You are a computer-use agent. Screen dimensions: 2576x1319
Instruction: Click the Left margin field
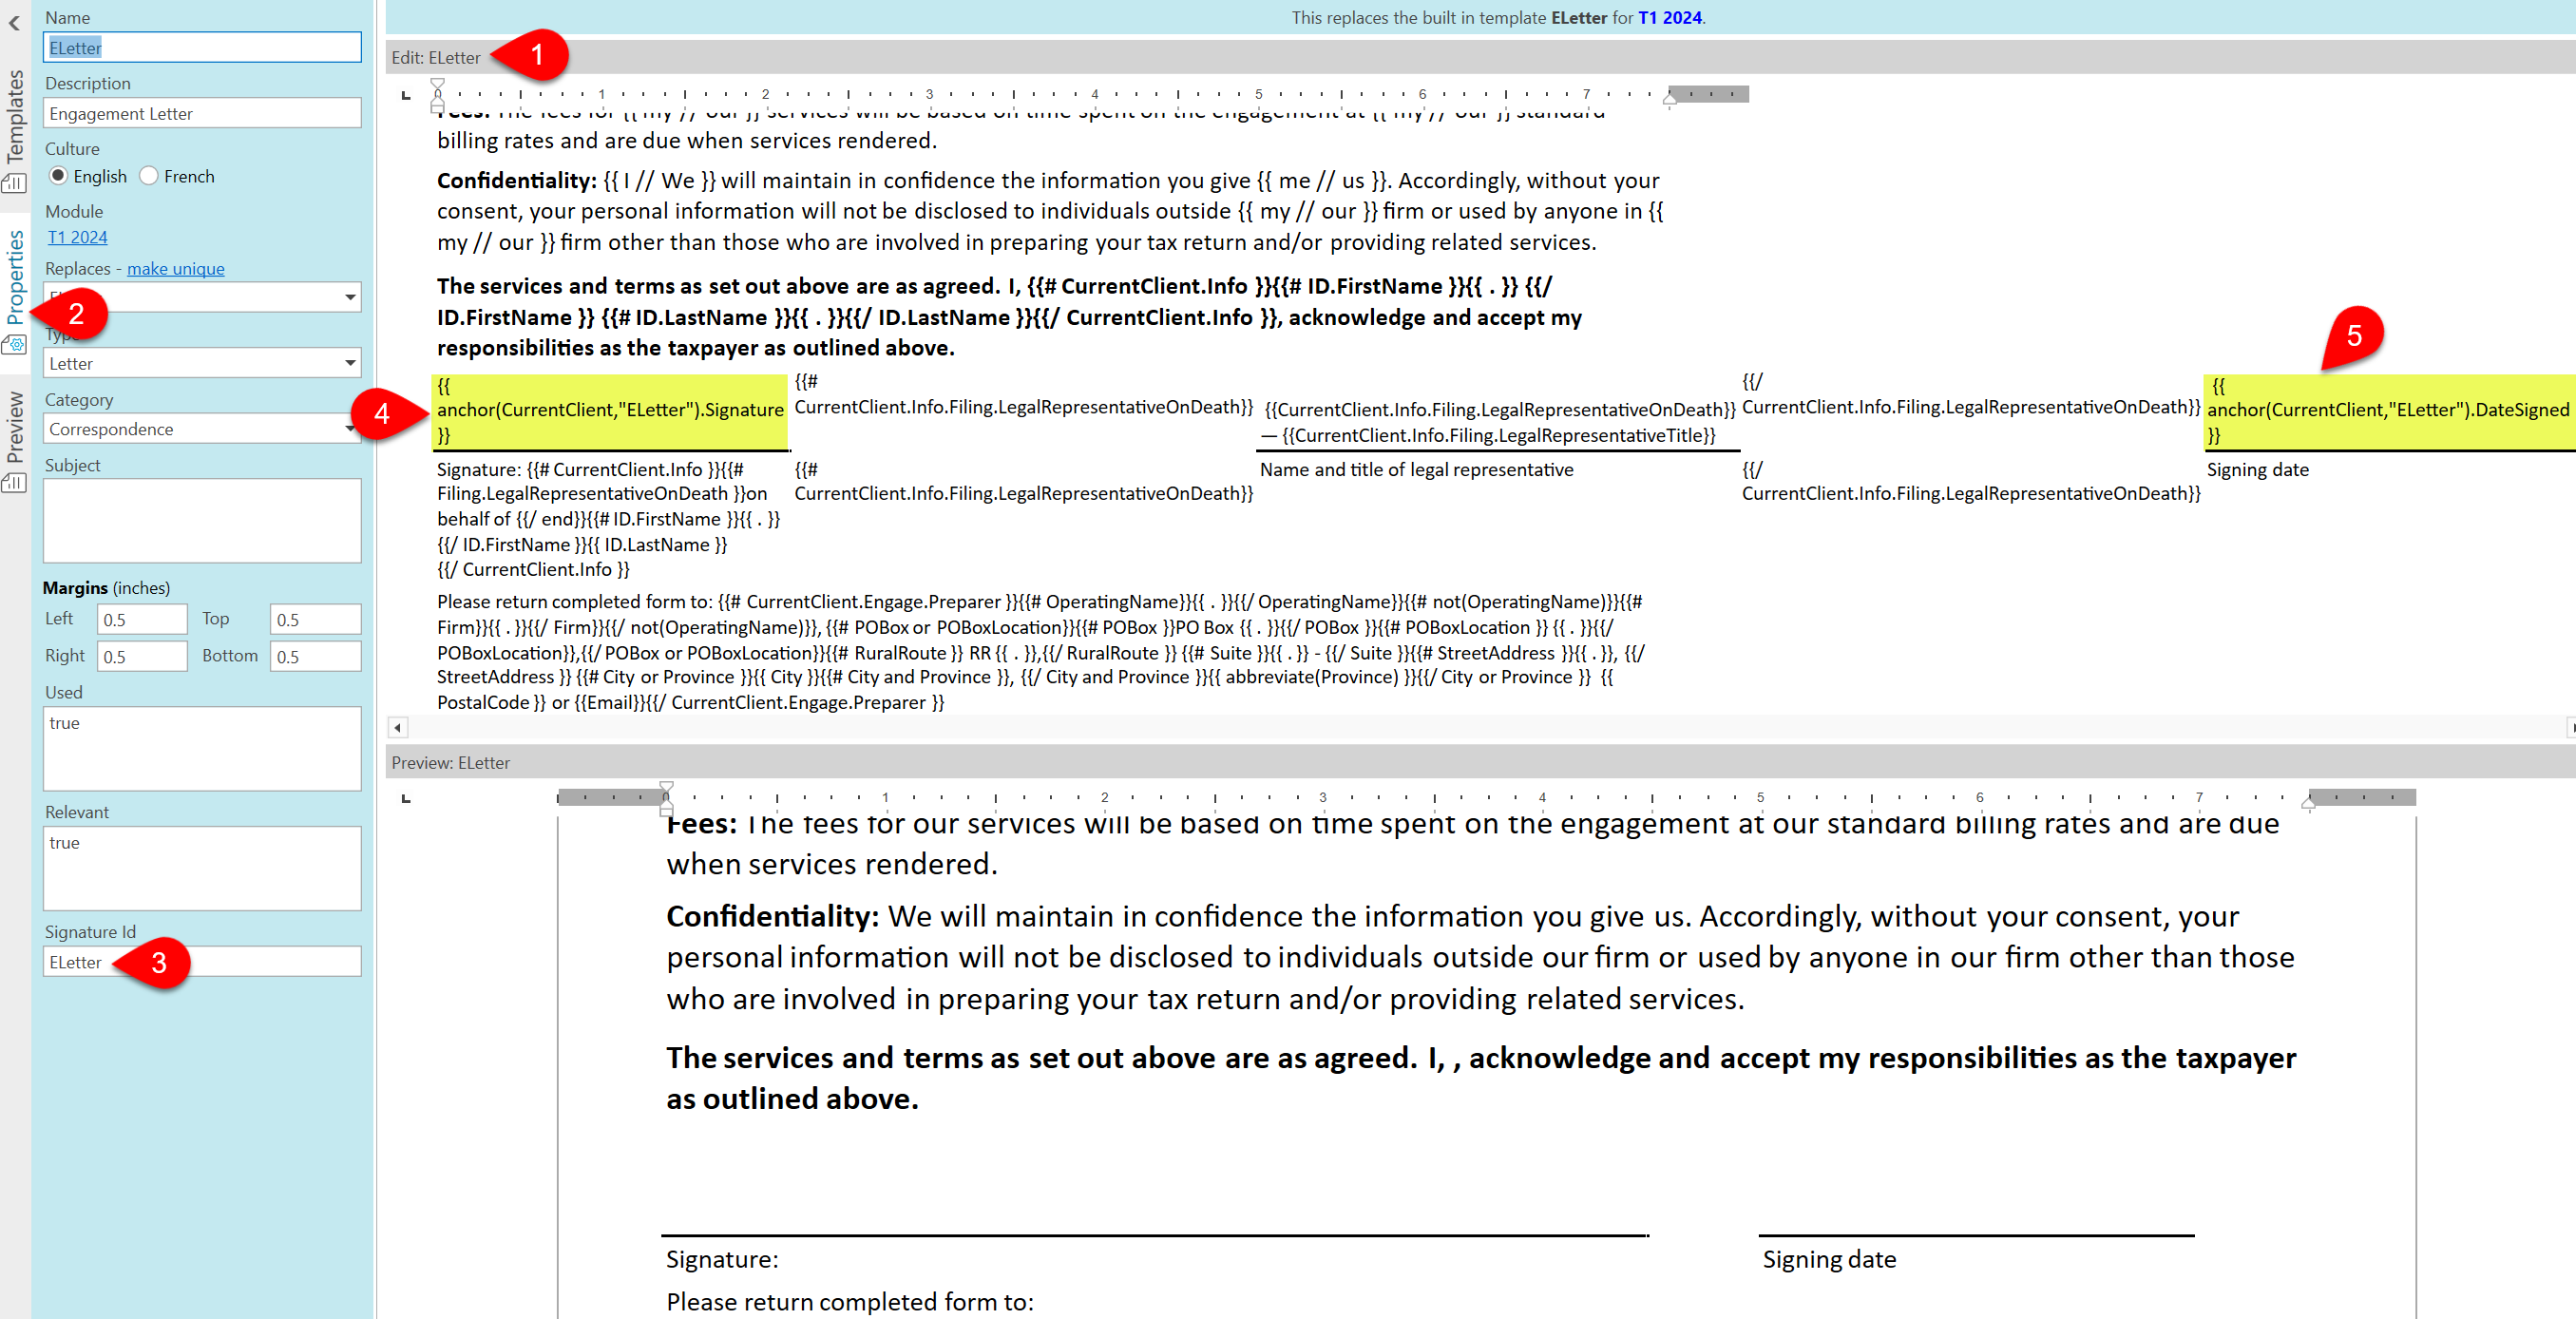[142, 619]
